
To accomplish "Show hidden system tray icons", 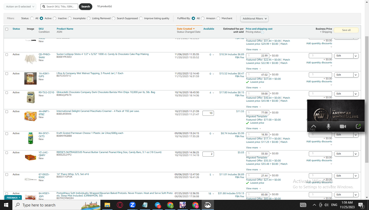I will click(314, 205).
